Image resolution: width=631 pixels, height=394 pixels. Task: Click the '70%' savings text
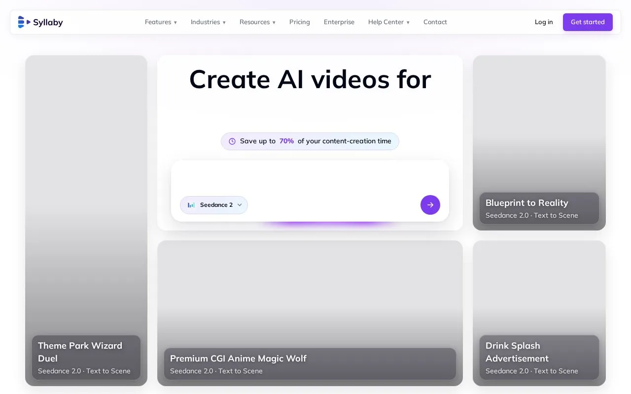click(x=286, y=141)
